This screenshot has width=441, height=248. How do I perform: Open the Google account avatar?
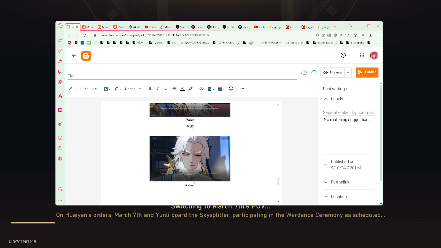pyautogui.click(x=374, y=55)
